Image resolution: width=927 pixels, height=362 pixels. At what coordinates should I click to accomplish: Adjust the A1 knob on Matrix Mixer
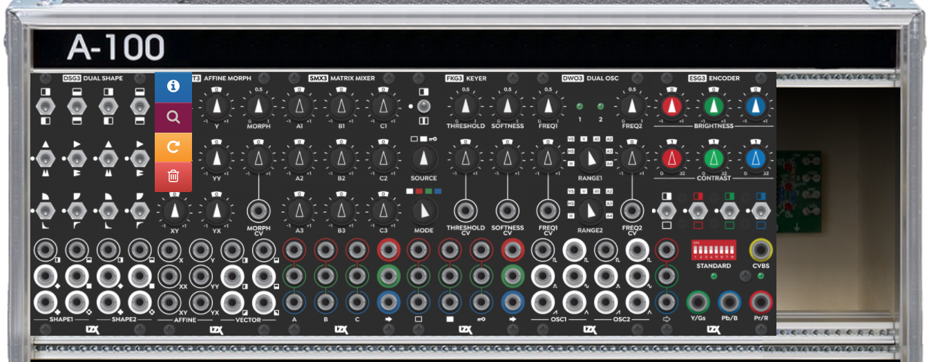pyautogui.click(x=299, y=106)
